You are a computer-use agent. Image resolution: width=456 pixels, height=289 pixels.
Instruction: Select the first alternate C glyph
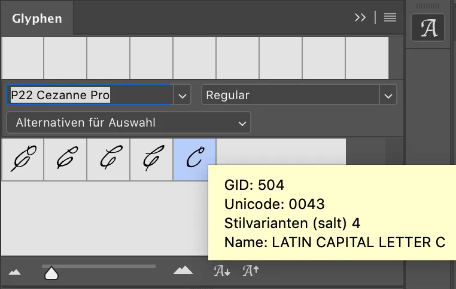pos(23,159)
